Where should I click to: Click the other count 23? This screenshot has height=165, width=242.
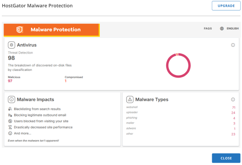(233, 134)
